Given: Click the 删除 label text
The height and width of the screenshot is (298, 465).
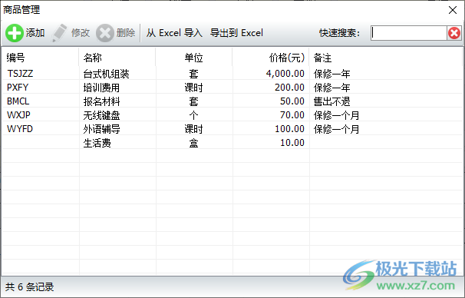Looking at the screenshot, I should pos(126,33).
